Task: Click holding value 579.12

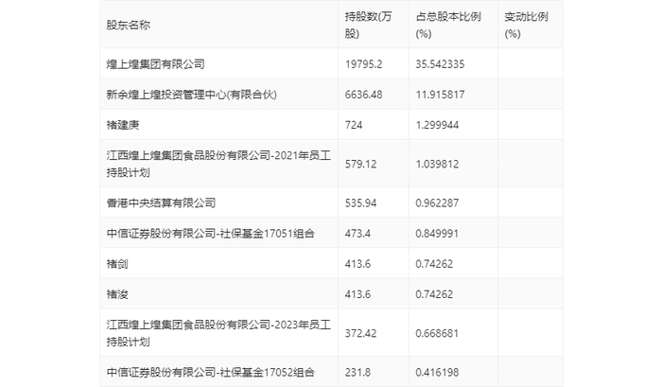Action: click(360, 164)
